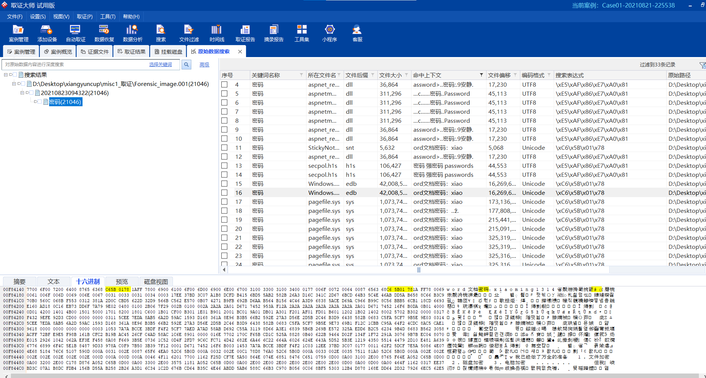Tick the checkbox for row 4
This screenshot has width=706, height=378.
click(224, 84)
